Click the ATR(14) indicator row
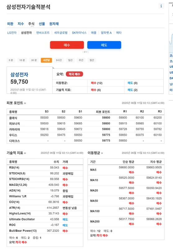This screenshot has height=249, width=173. 45,208
